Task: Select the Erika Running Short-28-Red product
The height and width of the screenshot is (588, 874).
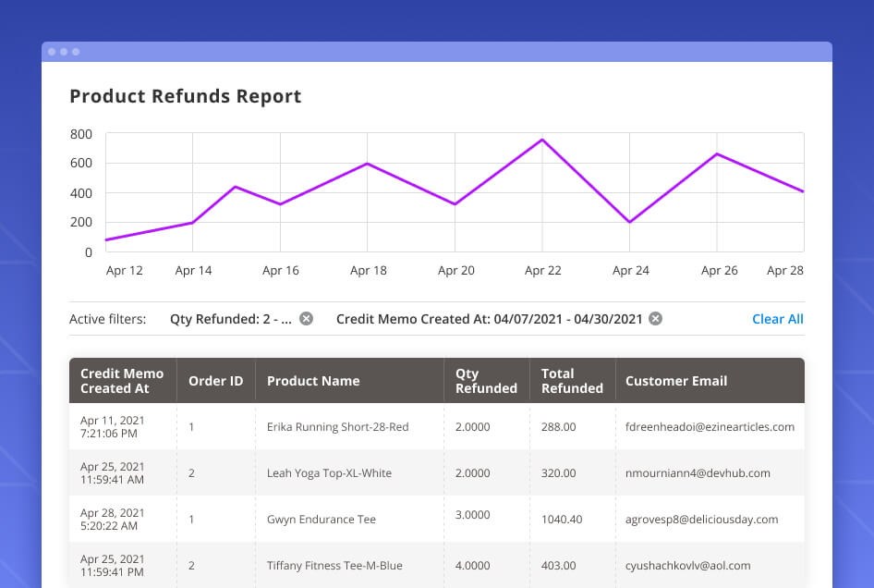Action: (x=337, y=427)
